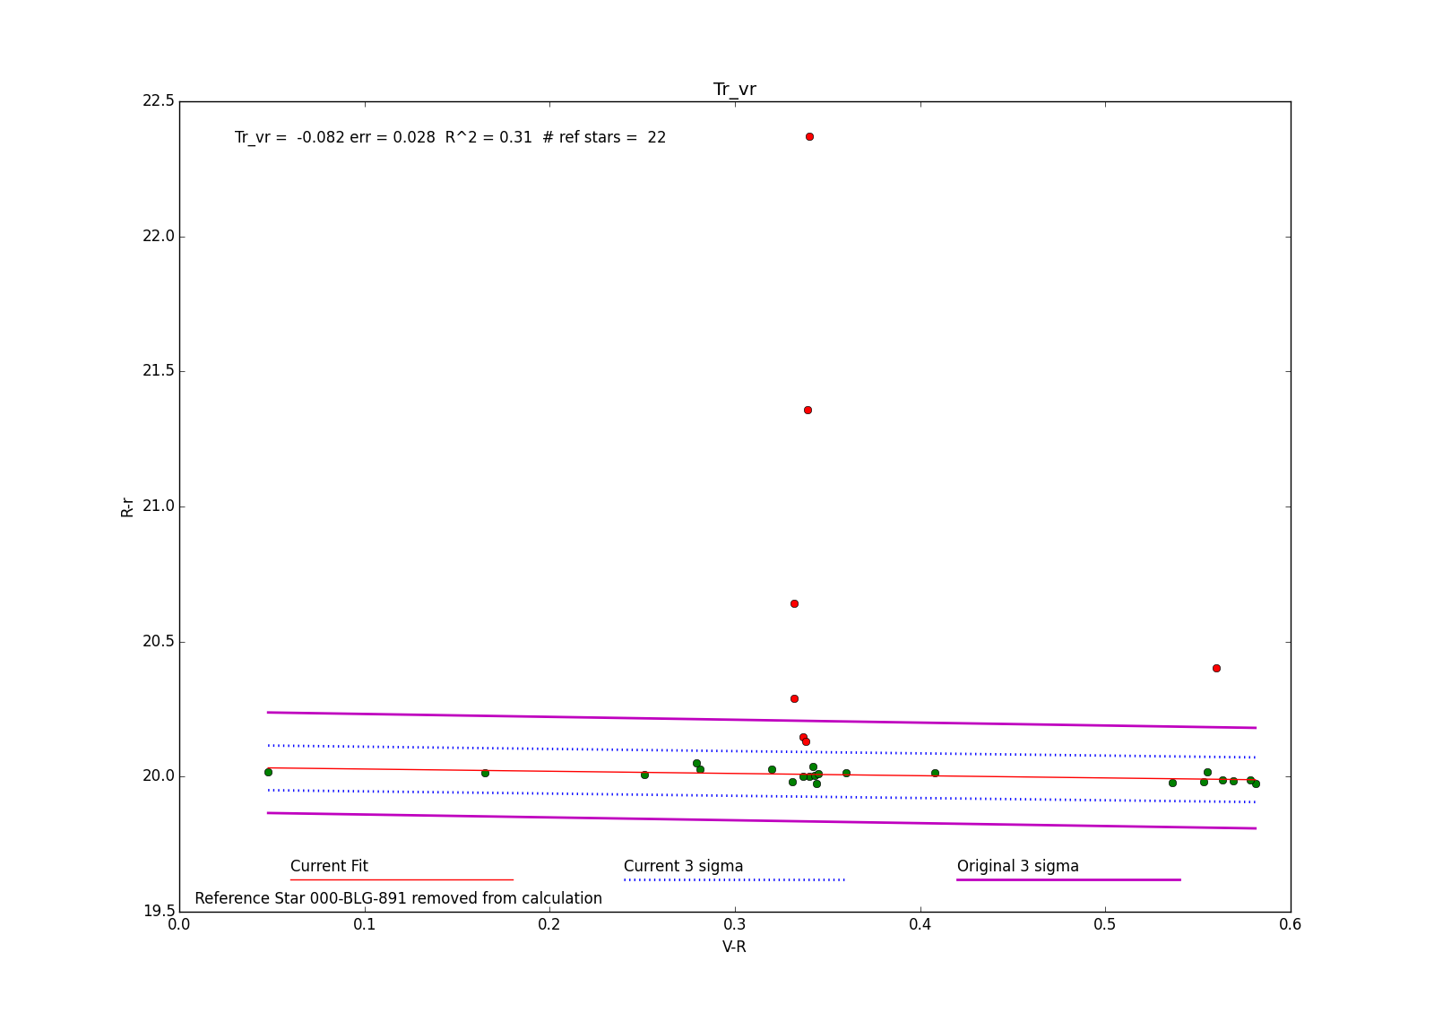Click the highest red outlier point near 22.4
The height and width of the screenshot is (1013, 1434).
(x=809, y=137)
